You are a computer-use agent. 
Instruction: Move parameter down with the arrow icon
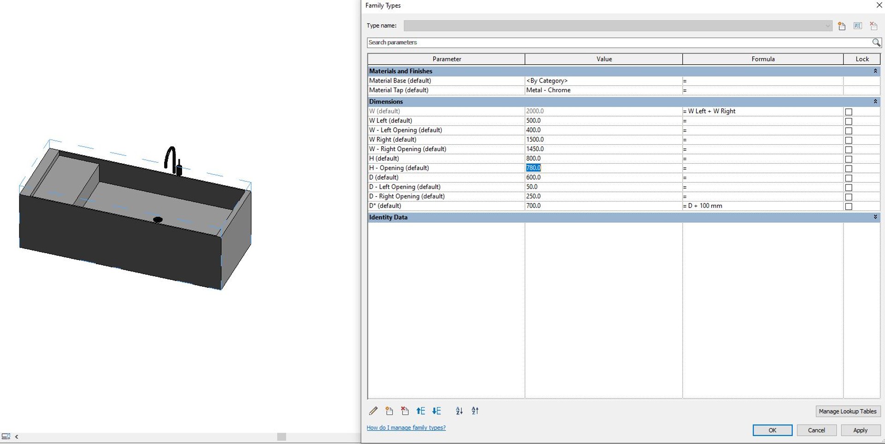pyautogui.click(x=437, y=411)
